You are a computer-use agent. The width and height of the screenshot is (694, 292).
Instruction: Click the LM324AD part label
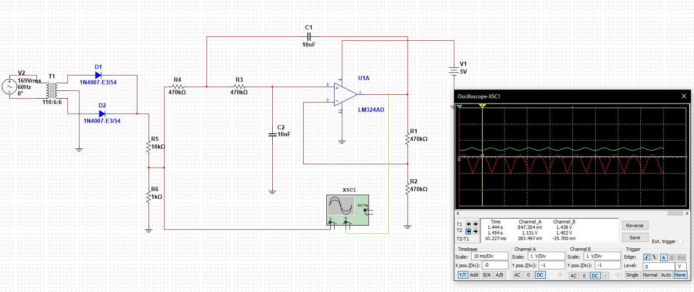(x=371, y=110)
